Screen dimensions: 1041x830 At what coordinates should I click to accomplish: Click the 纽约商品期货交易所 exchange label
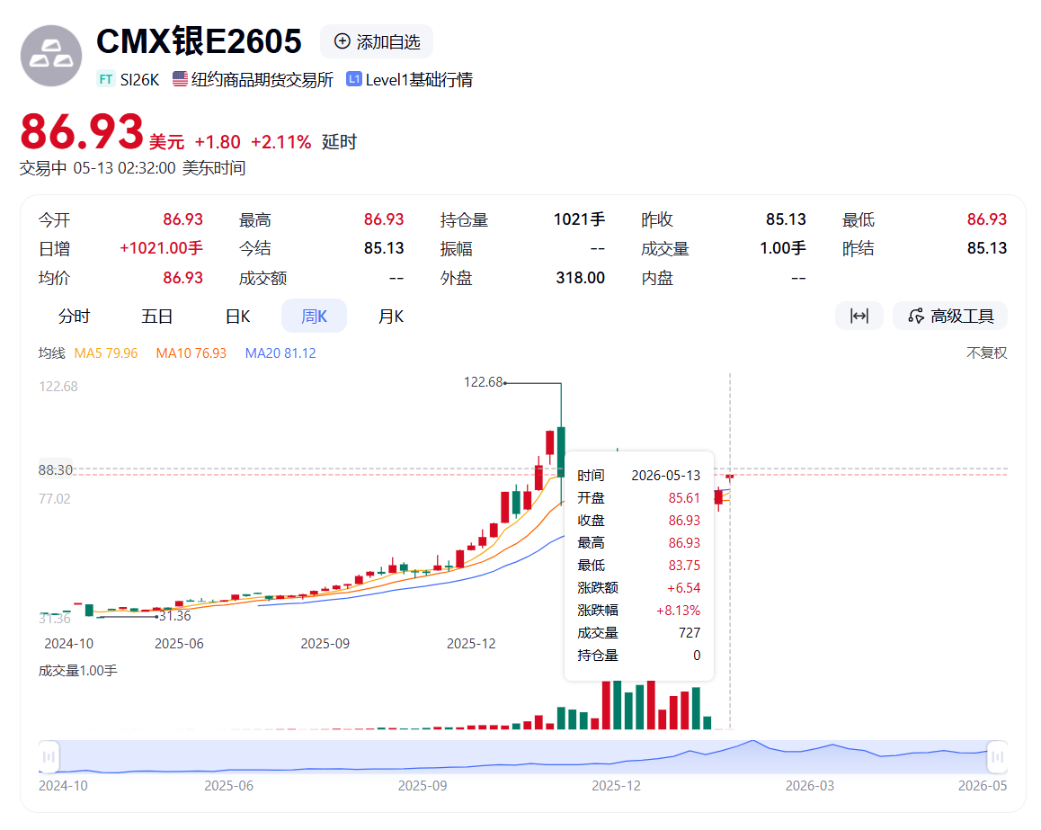coord(262,80)
